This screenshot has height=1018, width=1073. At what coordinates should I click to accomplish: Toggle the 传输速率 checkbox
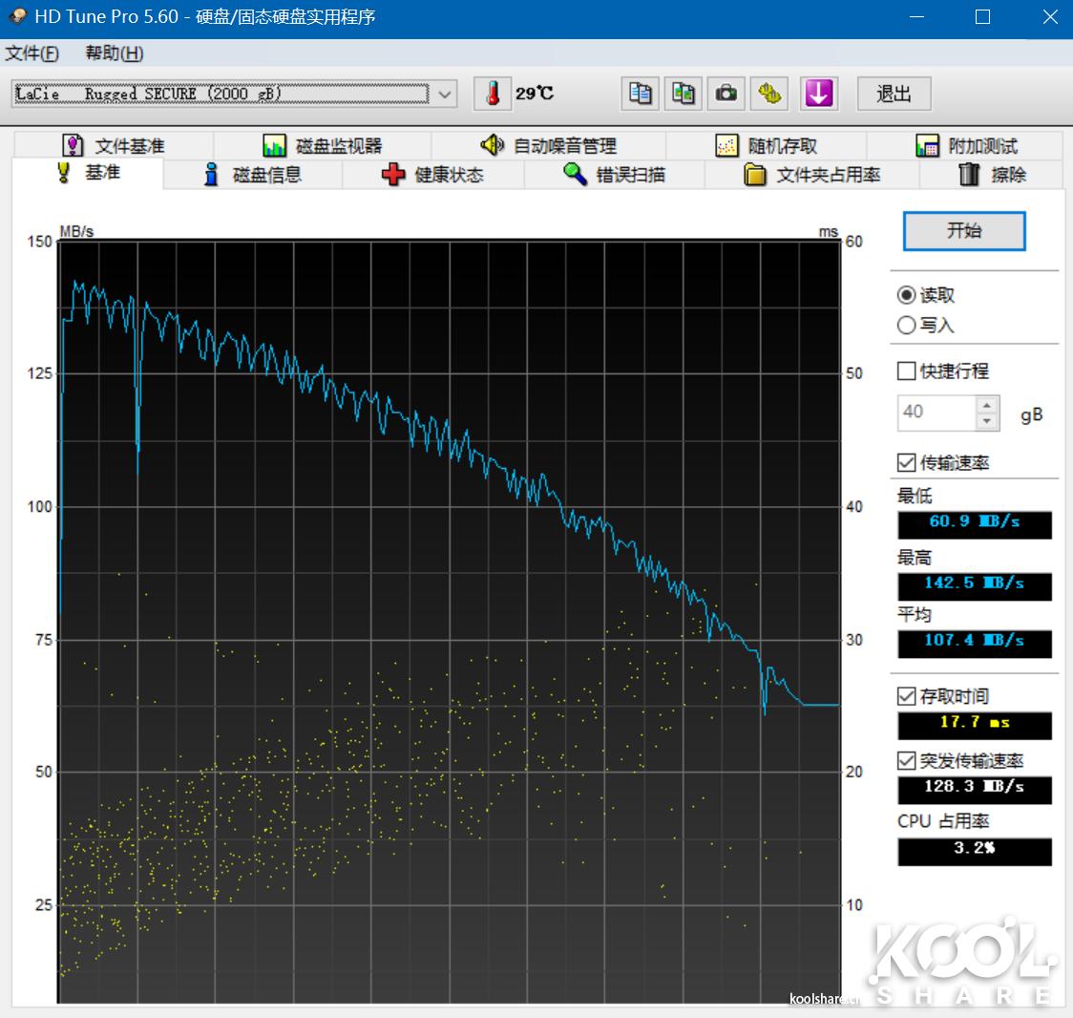pos(906,463)
